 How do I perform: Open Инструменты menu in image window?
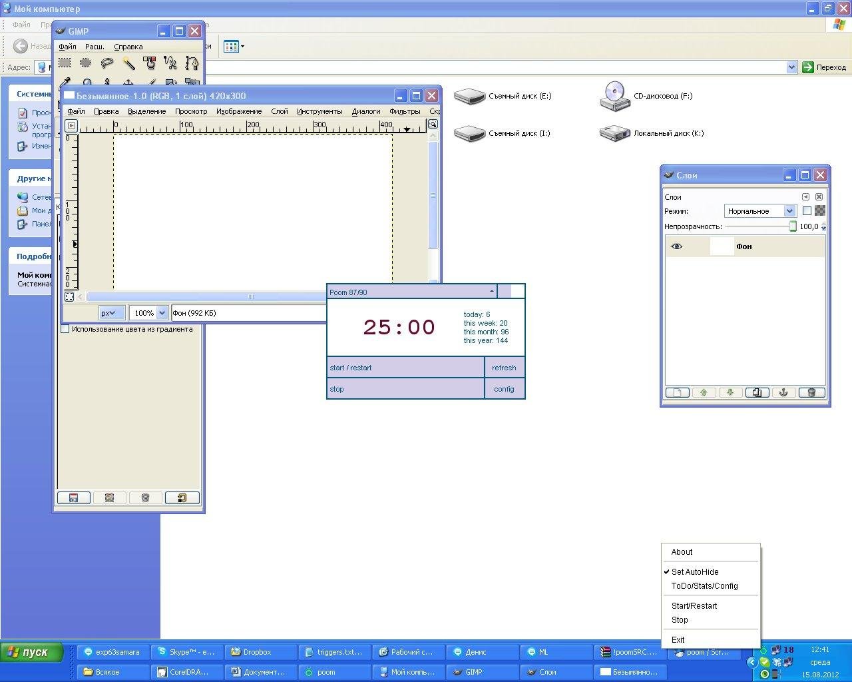click(319, 111)
